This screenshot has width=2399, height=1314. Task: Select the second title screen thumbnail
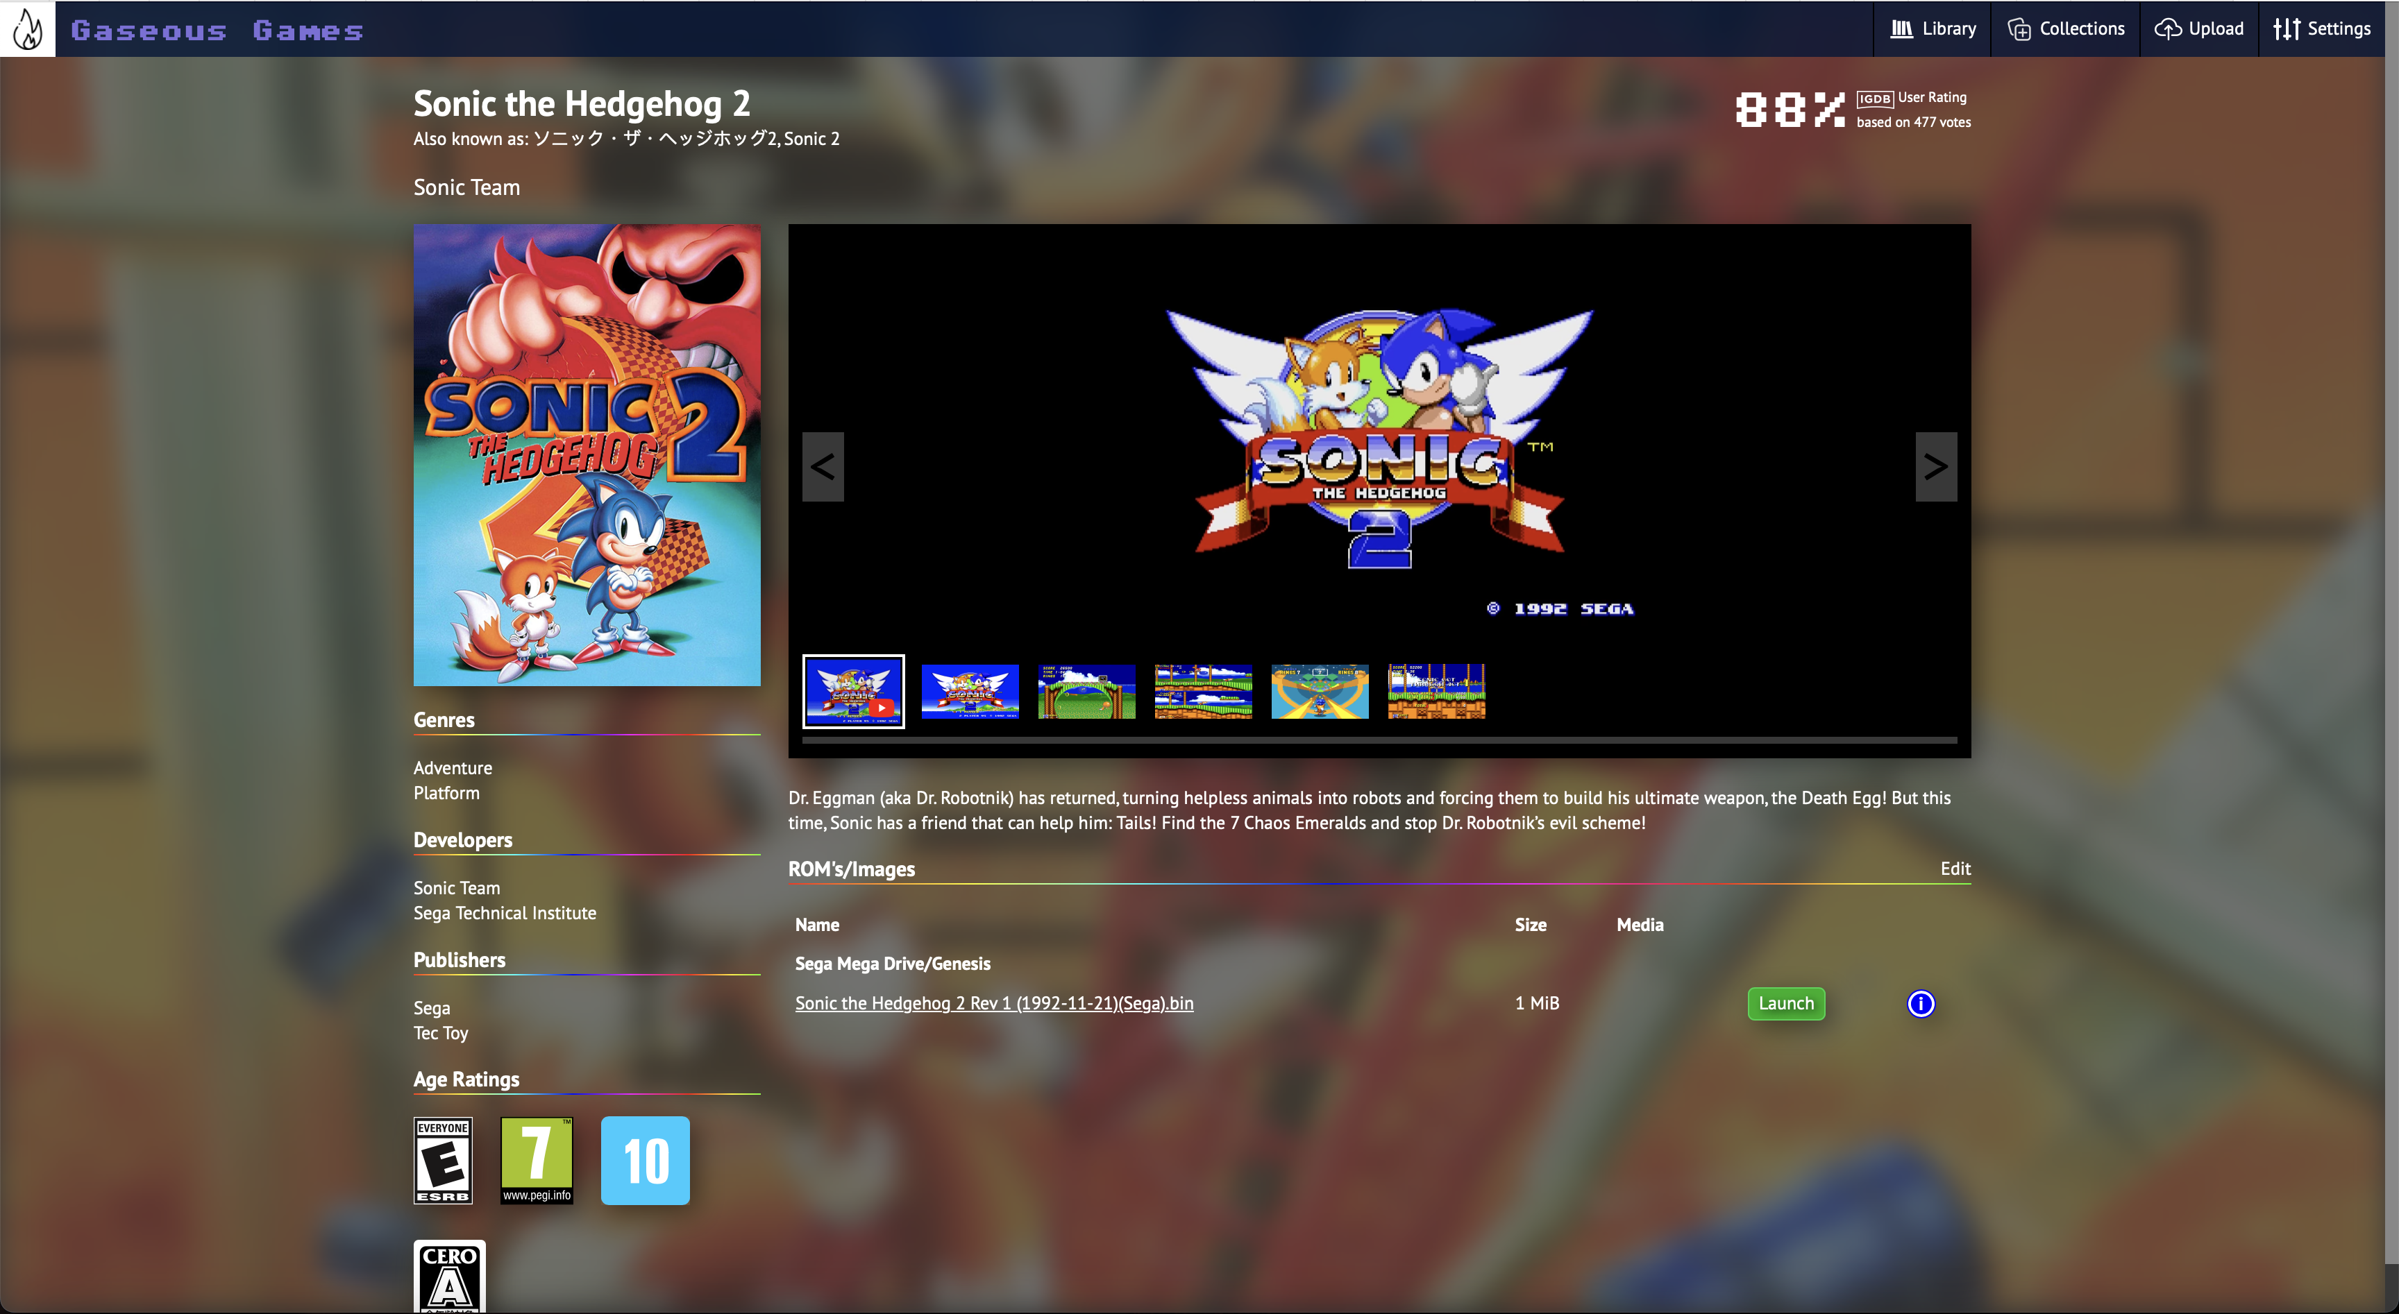click(970, 692)
